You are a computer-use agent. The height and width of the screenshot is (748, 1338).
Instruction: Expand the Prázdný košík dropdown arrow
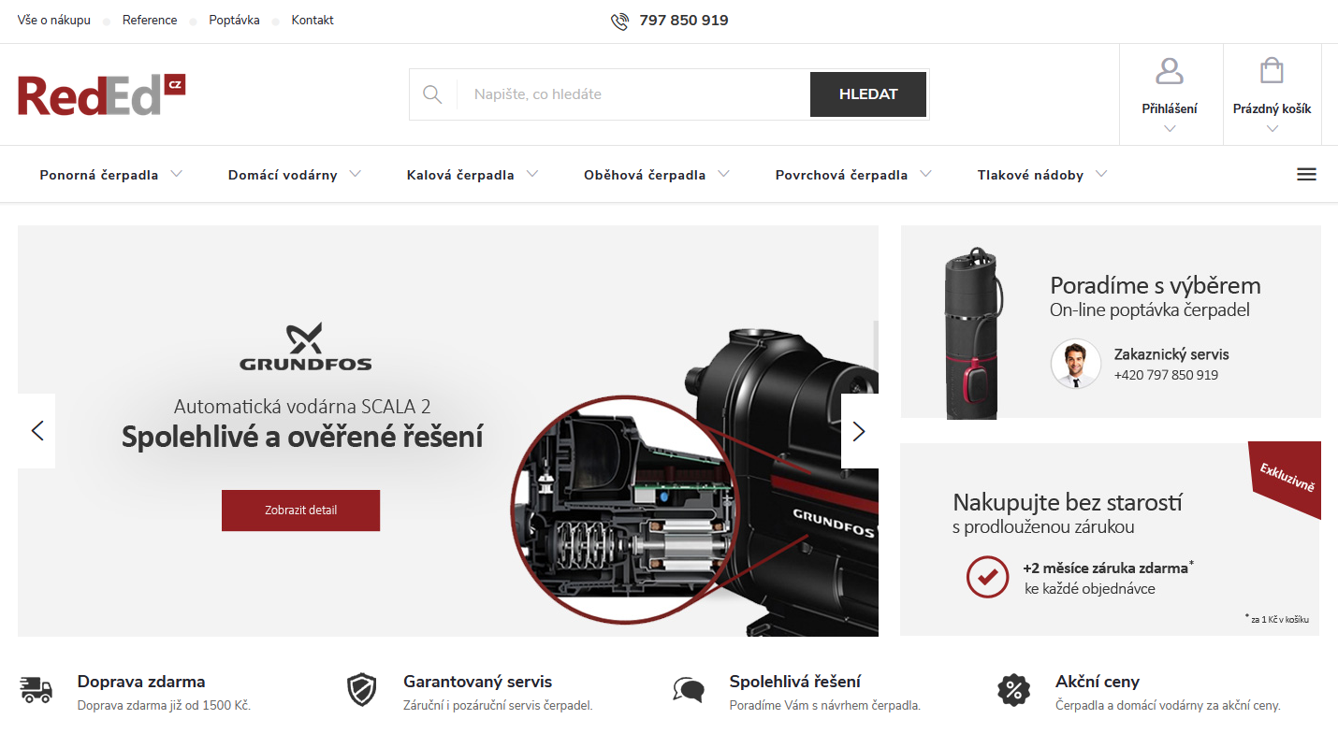[x=1272, y=129]
